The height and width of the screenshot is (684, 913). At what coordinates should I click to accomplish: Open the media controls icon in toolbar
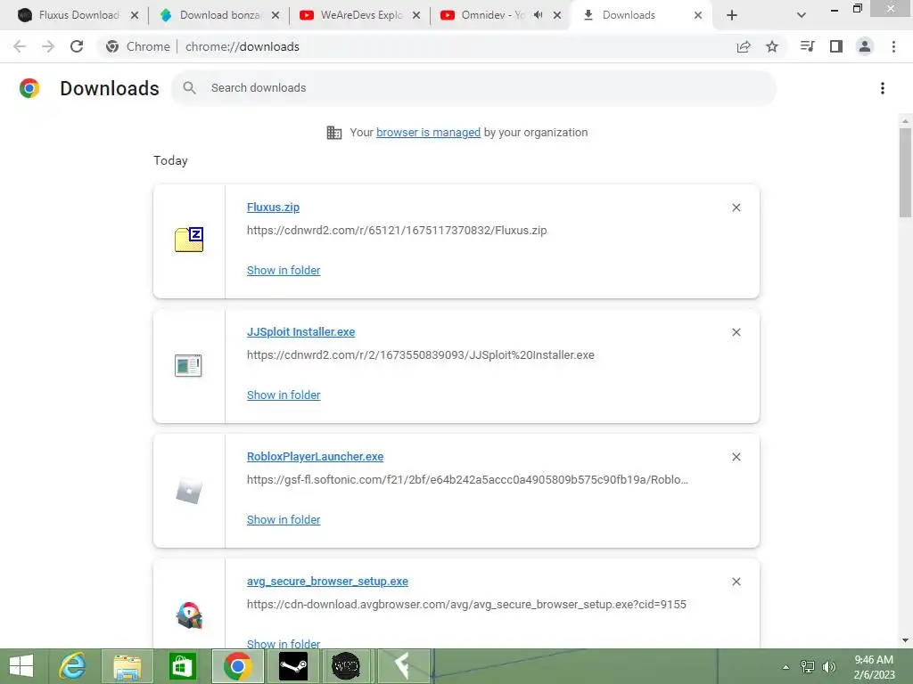click(808, 46)
